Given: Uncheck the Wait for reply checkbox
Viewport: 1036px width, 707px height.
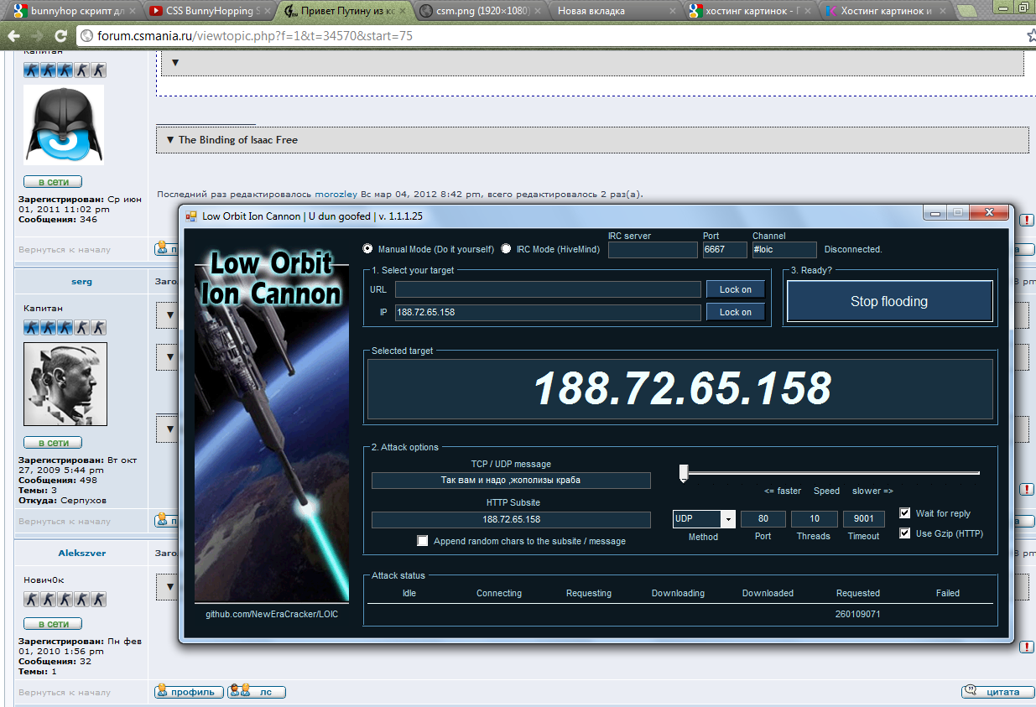Looking at the screenshot, I should click(x=904, y=513).
